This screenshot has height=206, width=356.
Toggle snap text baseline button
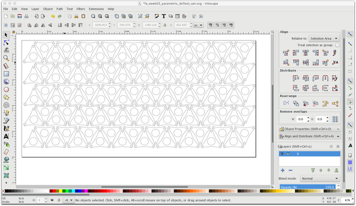[350, 146]
